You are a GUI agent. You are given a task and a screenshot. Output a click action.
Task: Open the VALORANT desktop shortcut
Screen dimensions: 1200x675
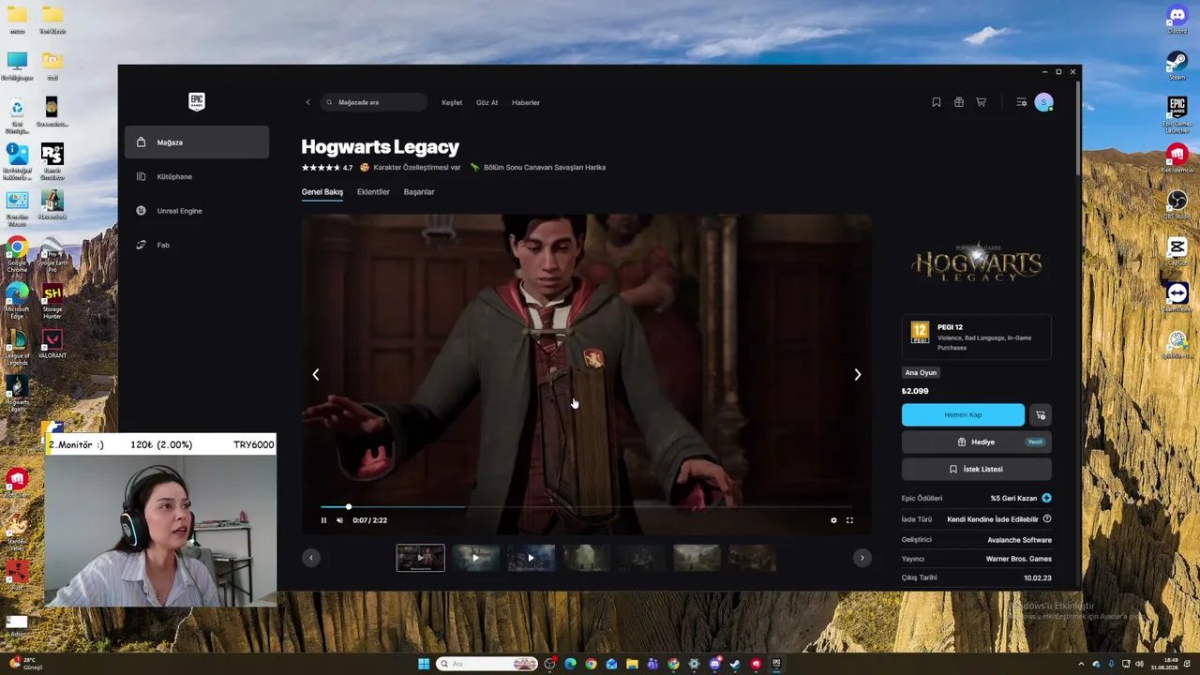pos(52,343)
